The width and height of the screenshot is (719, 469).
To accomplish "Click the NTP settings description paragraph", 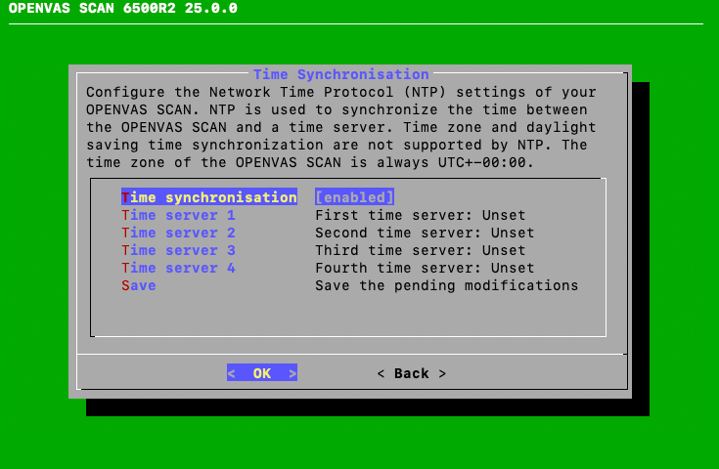I will [x=340, y=127].
